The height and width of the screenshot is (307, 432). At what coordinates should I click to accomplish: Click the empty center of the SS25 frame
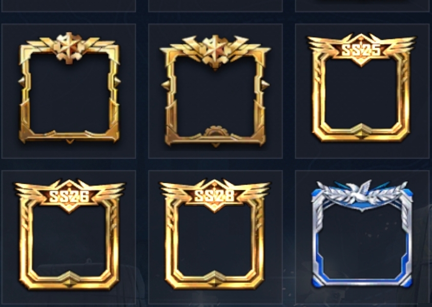tap(361, 95)
